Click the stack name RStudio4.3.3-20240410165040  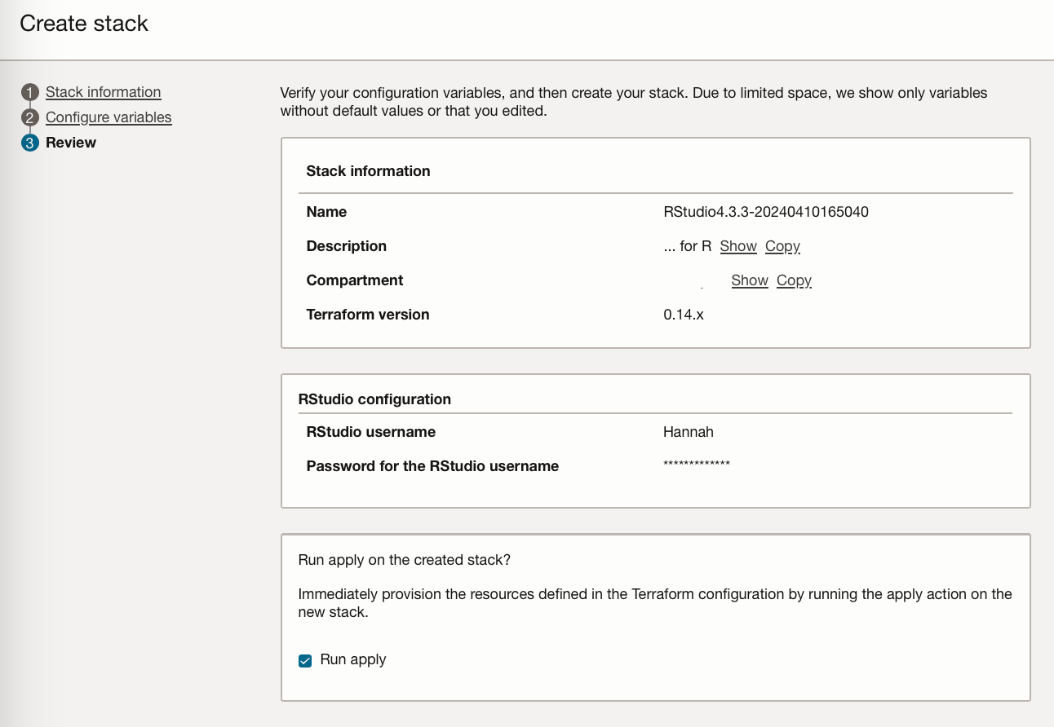766,212
